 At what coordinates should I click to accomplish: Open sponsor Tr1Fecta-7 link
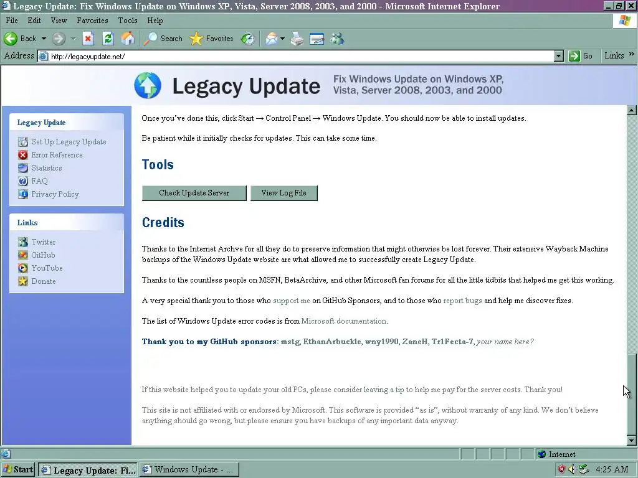coord(452,342)
